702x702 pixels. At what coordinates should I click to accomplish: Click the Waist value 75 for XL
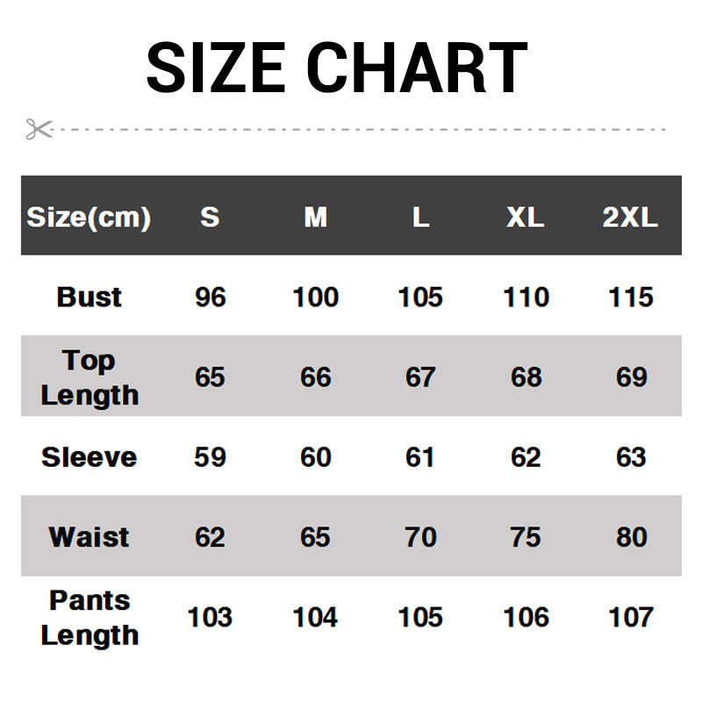(526, 537)
